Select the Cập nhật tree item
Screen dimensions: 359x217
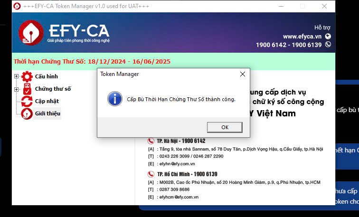47,101
